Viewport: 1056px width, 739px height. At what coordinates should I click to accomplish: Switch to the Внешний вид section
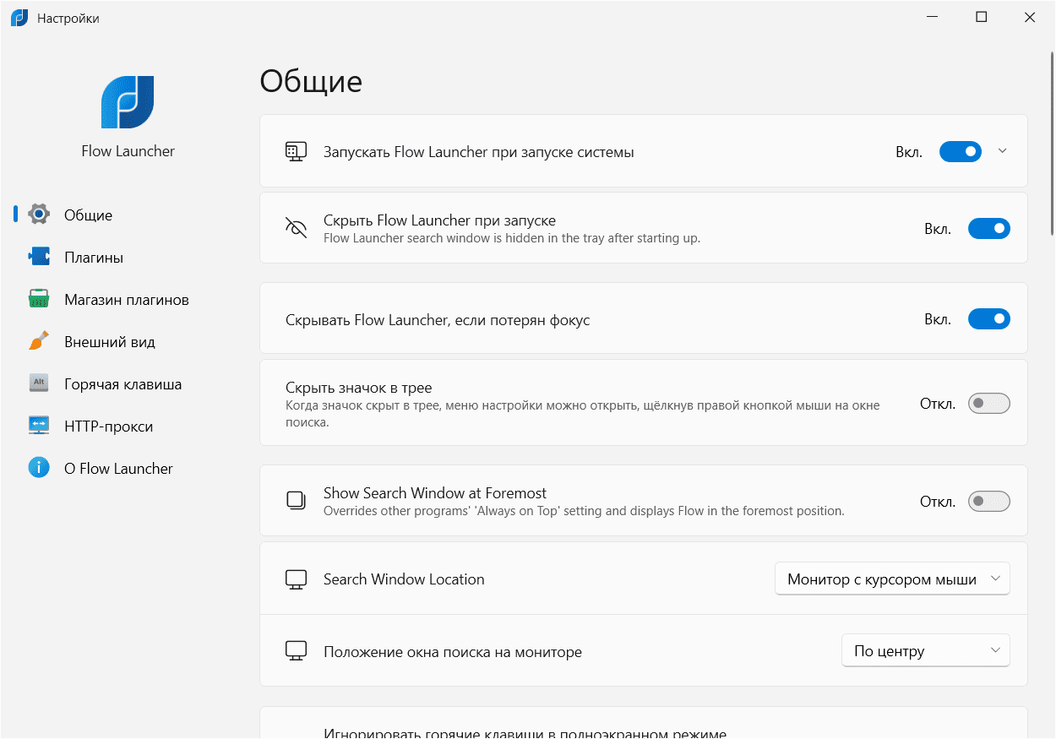110,342
